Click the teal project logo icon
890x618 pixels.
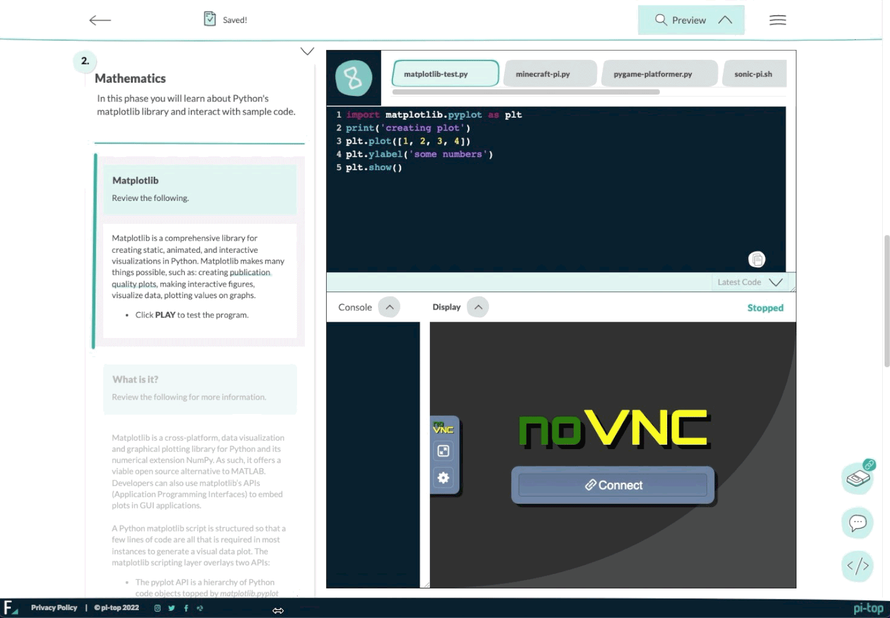(353, 78)
